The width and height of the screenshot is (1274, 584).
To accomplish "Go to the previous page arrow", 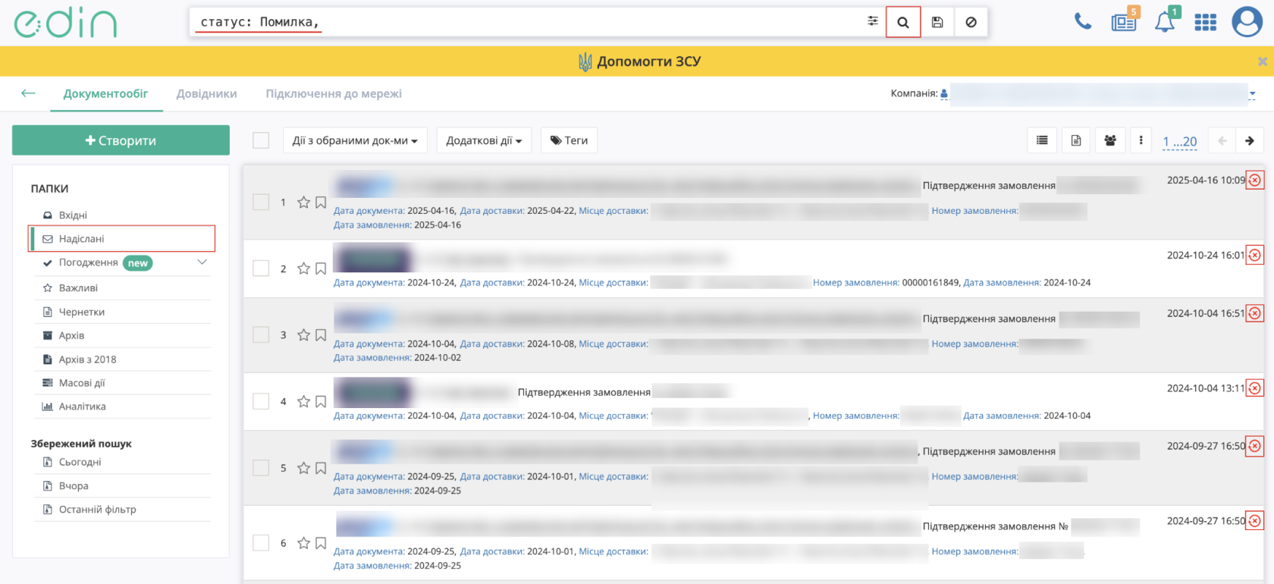I will click(x=1222, y=140).
